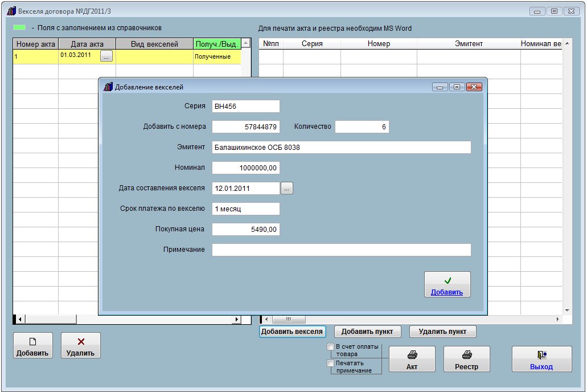
Task: Click the Серия input field
Action: pyautogui.click(x=245, y=106)
